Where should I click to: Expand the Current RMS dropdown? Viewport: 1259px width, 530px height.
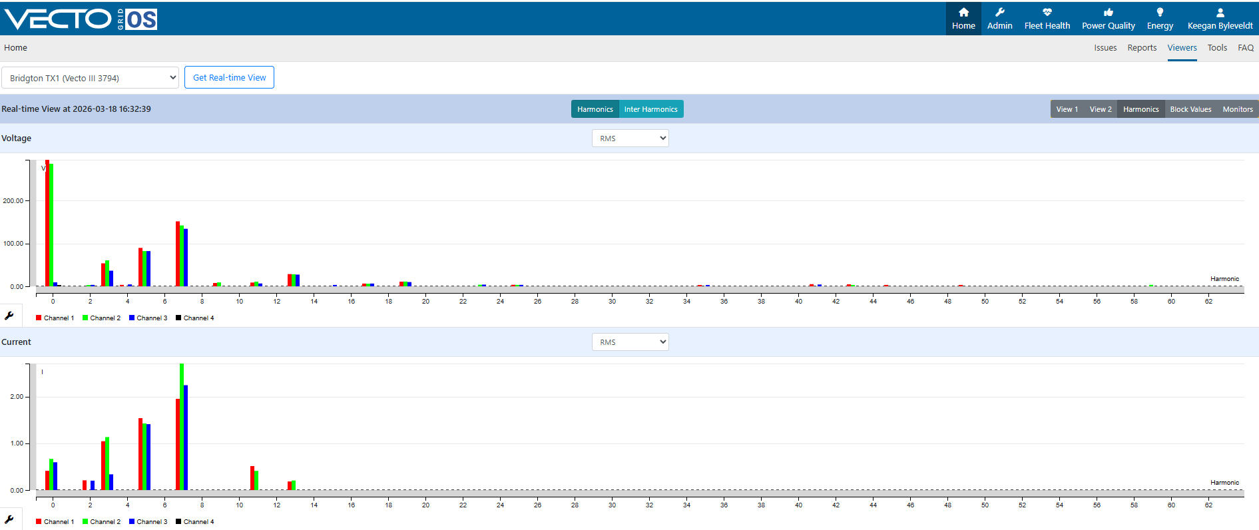tap(630, 342)
